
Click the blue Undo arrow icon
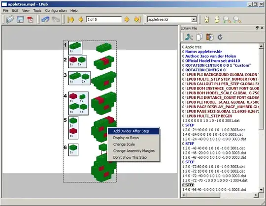(x=45, y=20)
